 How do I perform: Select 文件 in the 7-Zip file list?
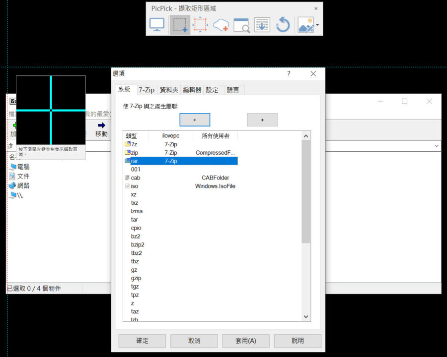(19, 176)
